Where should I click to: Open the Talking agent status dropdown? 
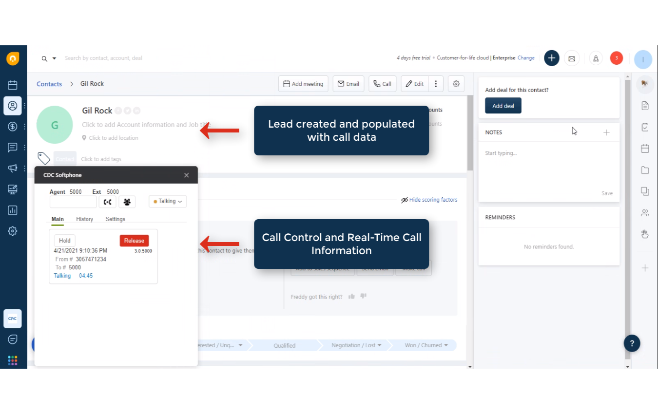(x=167, y=201)
